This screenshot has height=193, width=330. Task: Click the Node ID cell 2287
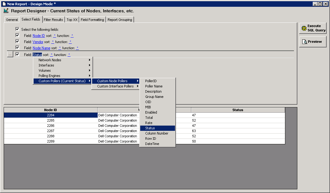click(x=51, y=131)
